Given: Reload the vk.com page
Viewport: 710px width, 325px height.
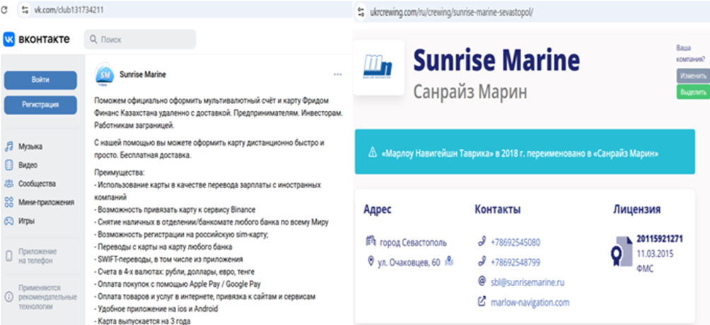Looking at the screenshot, I should coord(4,9).
